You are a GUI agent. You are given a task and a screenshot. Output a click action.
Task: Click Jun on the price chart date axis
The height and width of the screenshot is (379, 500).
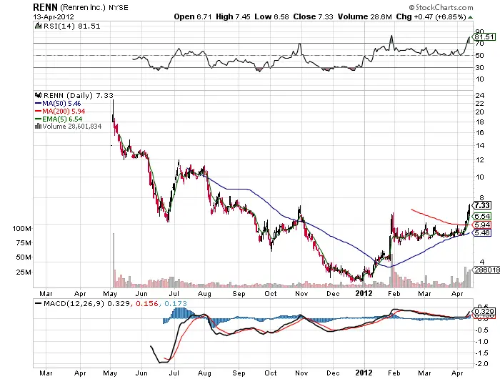tap(141, 293)
